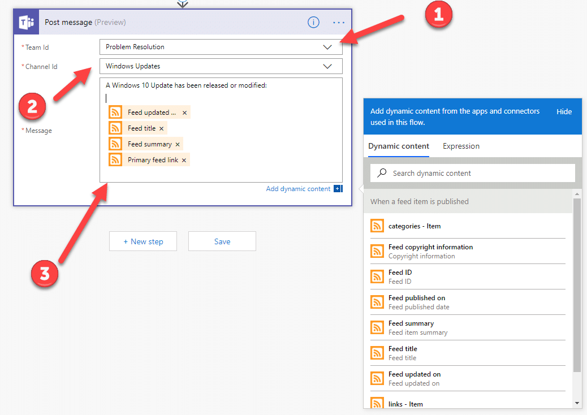Insert Feed copyright information dynamic content
Image resolution: width=587 pixels, height=415 pixels.
pyautogui.click(x=468, y=252)
